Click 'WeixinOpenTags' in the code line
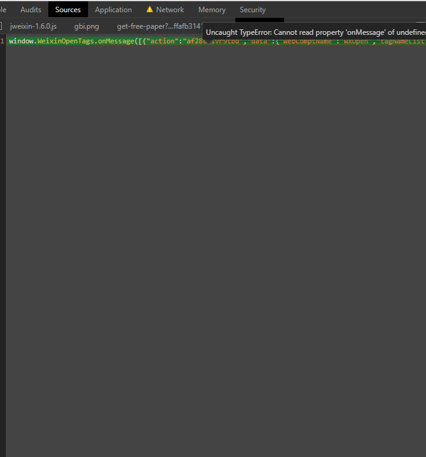Viewport: 426px width, 457px height. (x=65, y=41)
